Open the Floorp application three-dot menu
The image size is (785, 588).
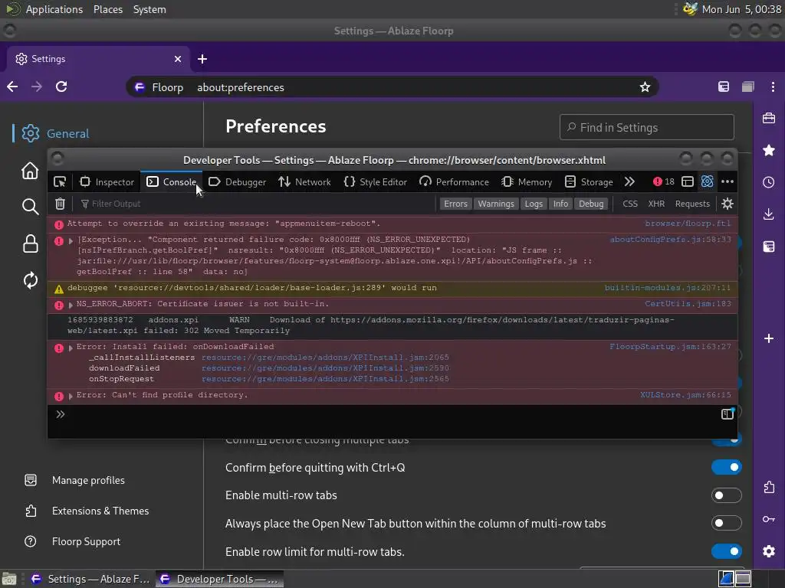pyautogui.click(x=773, y=87)
